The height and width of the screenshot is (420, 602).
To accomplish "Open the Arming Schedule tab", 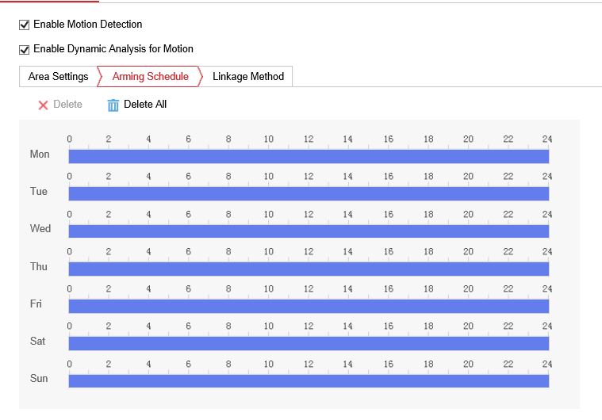I will (150, 77).
